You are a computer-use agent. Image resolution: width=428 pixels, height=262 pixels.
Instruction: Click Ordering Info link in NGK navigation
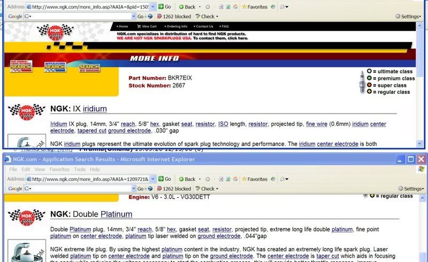176,26
